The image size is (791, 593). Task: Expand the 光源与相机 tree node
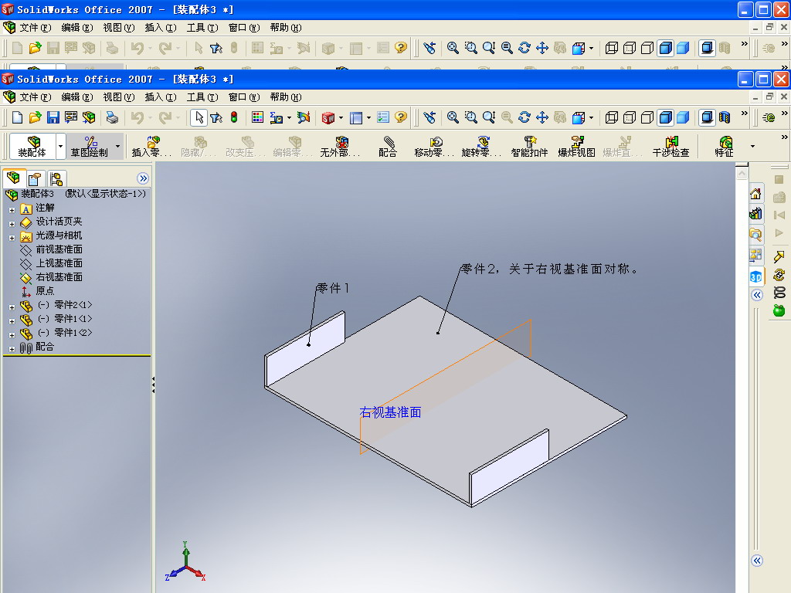(12, 238)
